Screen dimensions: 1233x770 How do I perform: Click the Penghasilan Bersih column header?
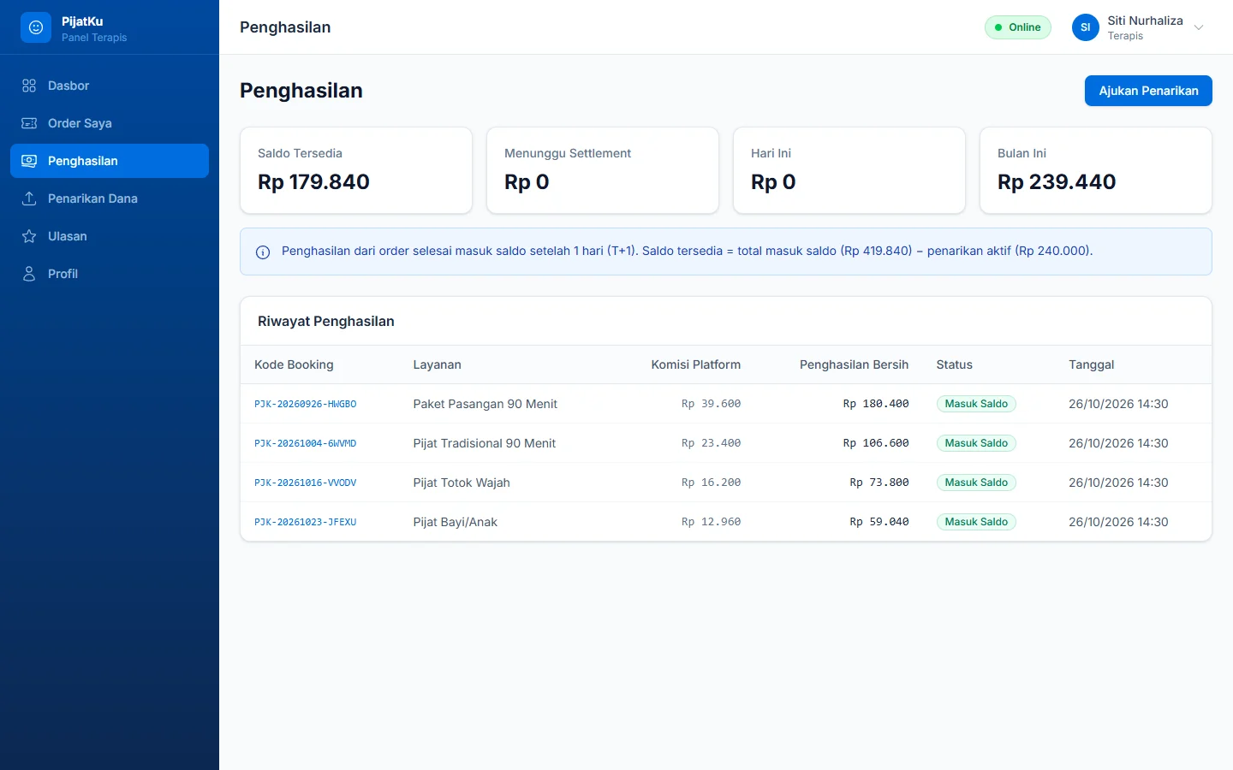(854, 364)
